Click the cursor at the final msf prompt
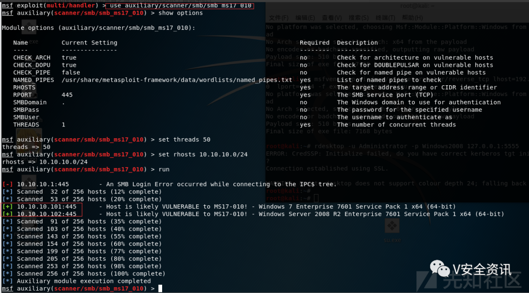 coord(160,288)
